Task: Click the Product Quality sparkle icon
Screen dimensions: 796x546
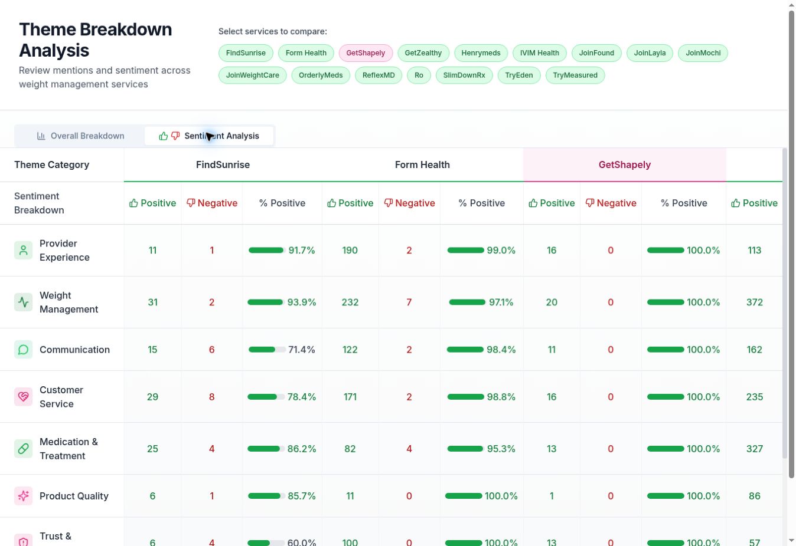Action: click(24, 496)
